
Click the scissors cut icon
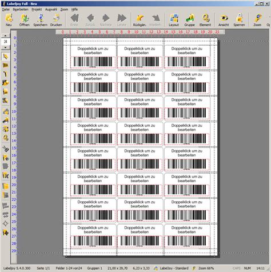coord(6,149)
